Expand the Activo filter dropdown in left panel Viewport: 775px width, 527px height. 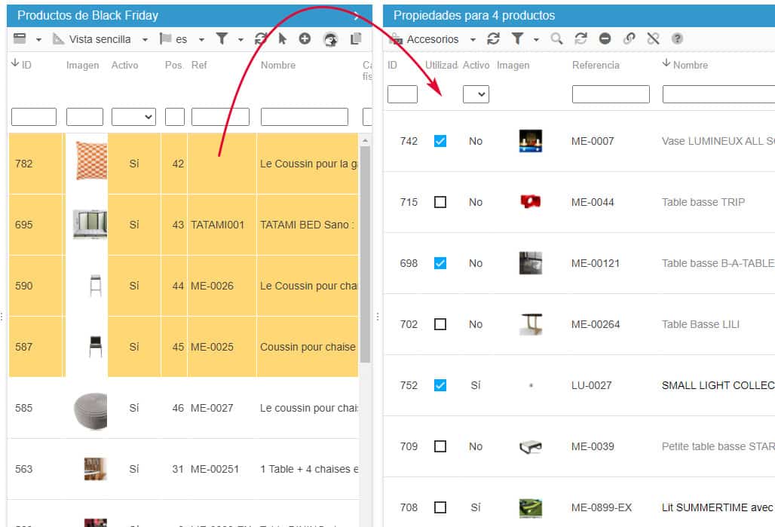click(133, 117)
